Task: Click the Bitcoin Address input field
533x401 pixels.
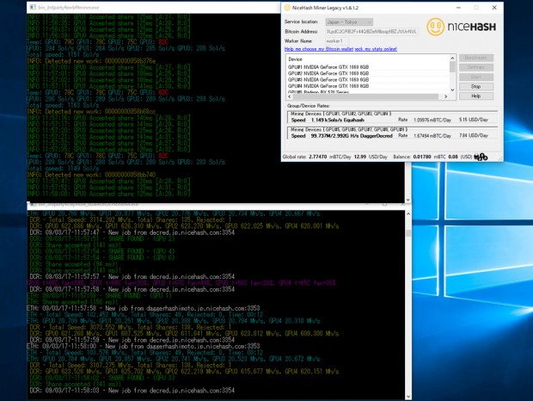Action: [x=372, y=32]
